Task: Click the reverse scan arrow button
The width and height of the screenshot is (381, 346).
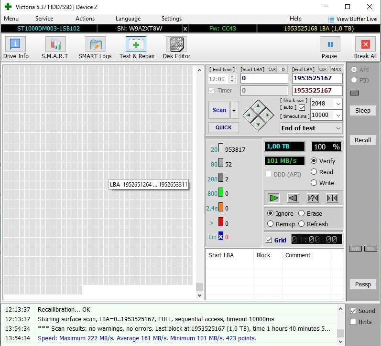Action: [293, 198]
